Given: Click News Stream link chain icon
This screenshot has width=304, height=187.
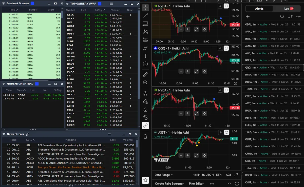Looking at the screenshot, I should click(x=27, y=134).
